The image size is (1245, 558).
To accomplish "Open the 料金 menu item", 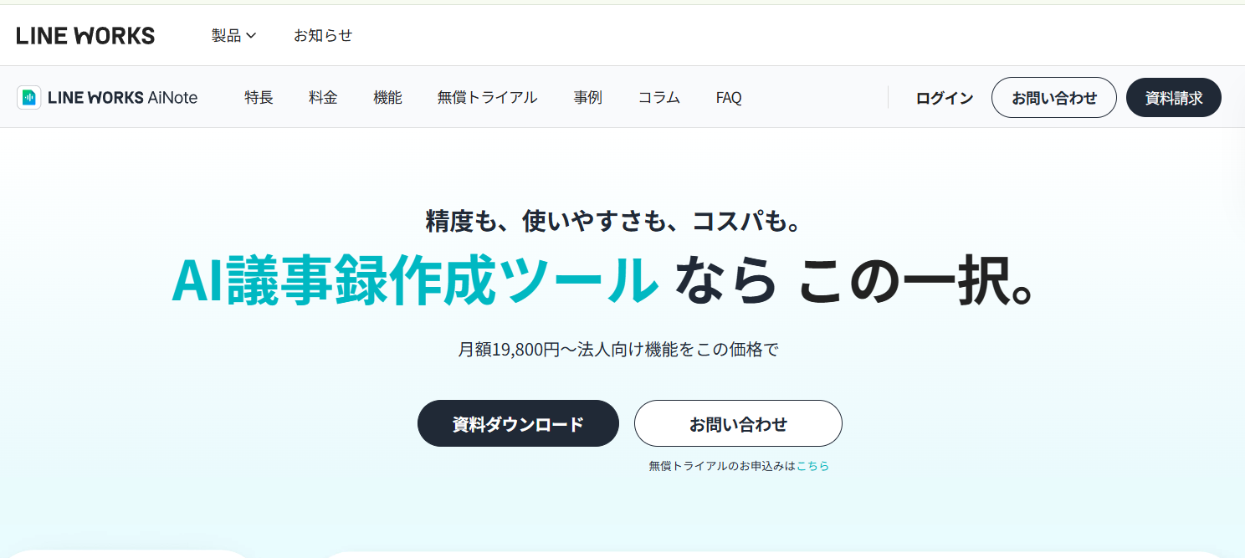I will coord(323,98).
